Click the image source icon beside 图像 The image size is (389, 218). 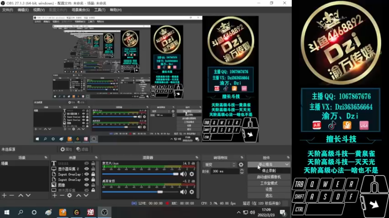[x=53, y=185]
